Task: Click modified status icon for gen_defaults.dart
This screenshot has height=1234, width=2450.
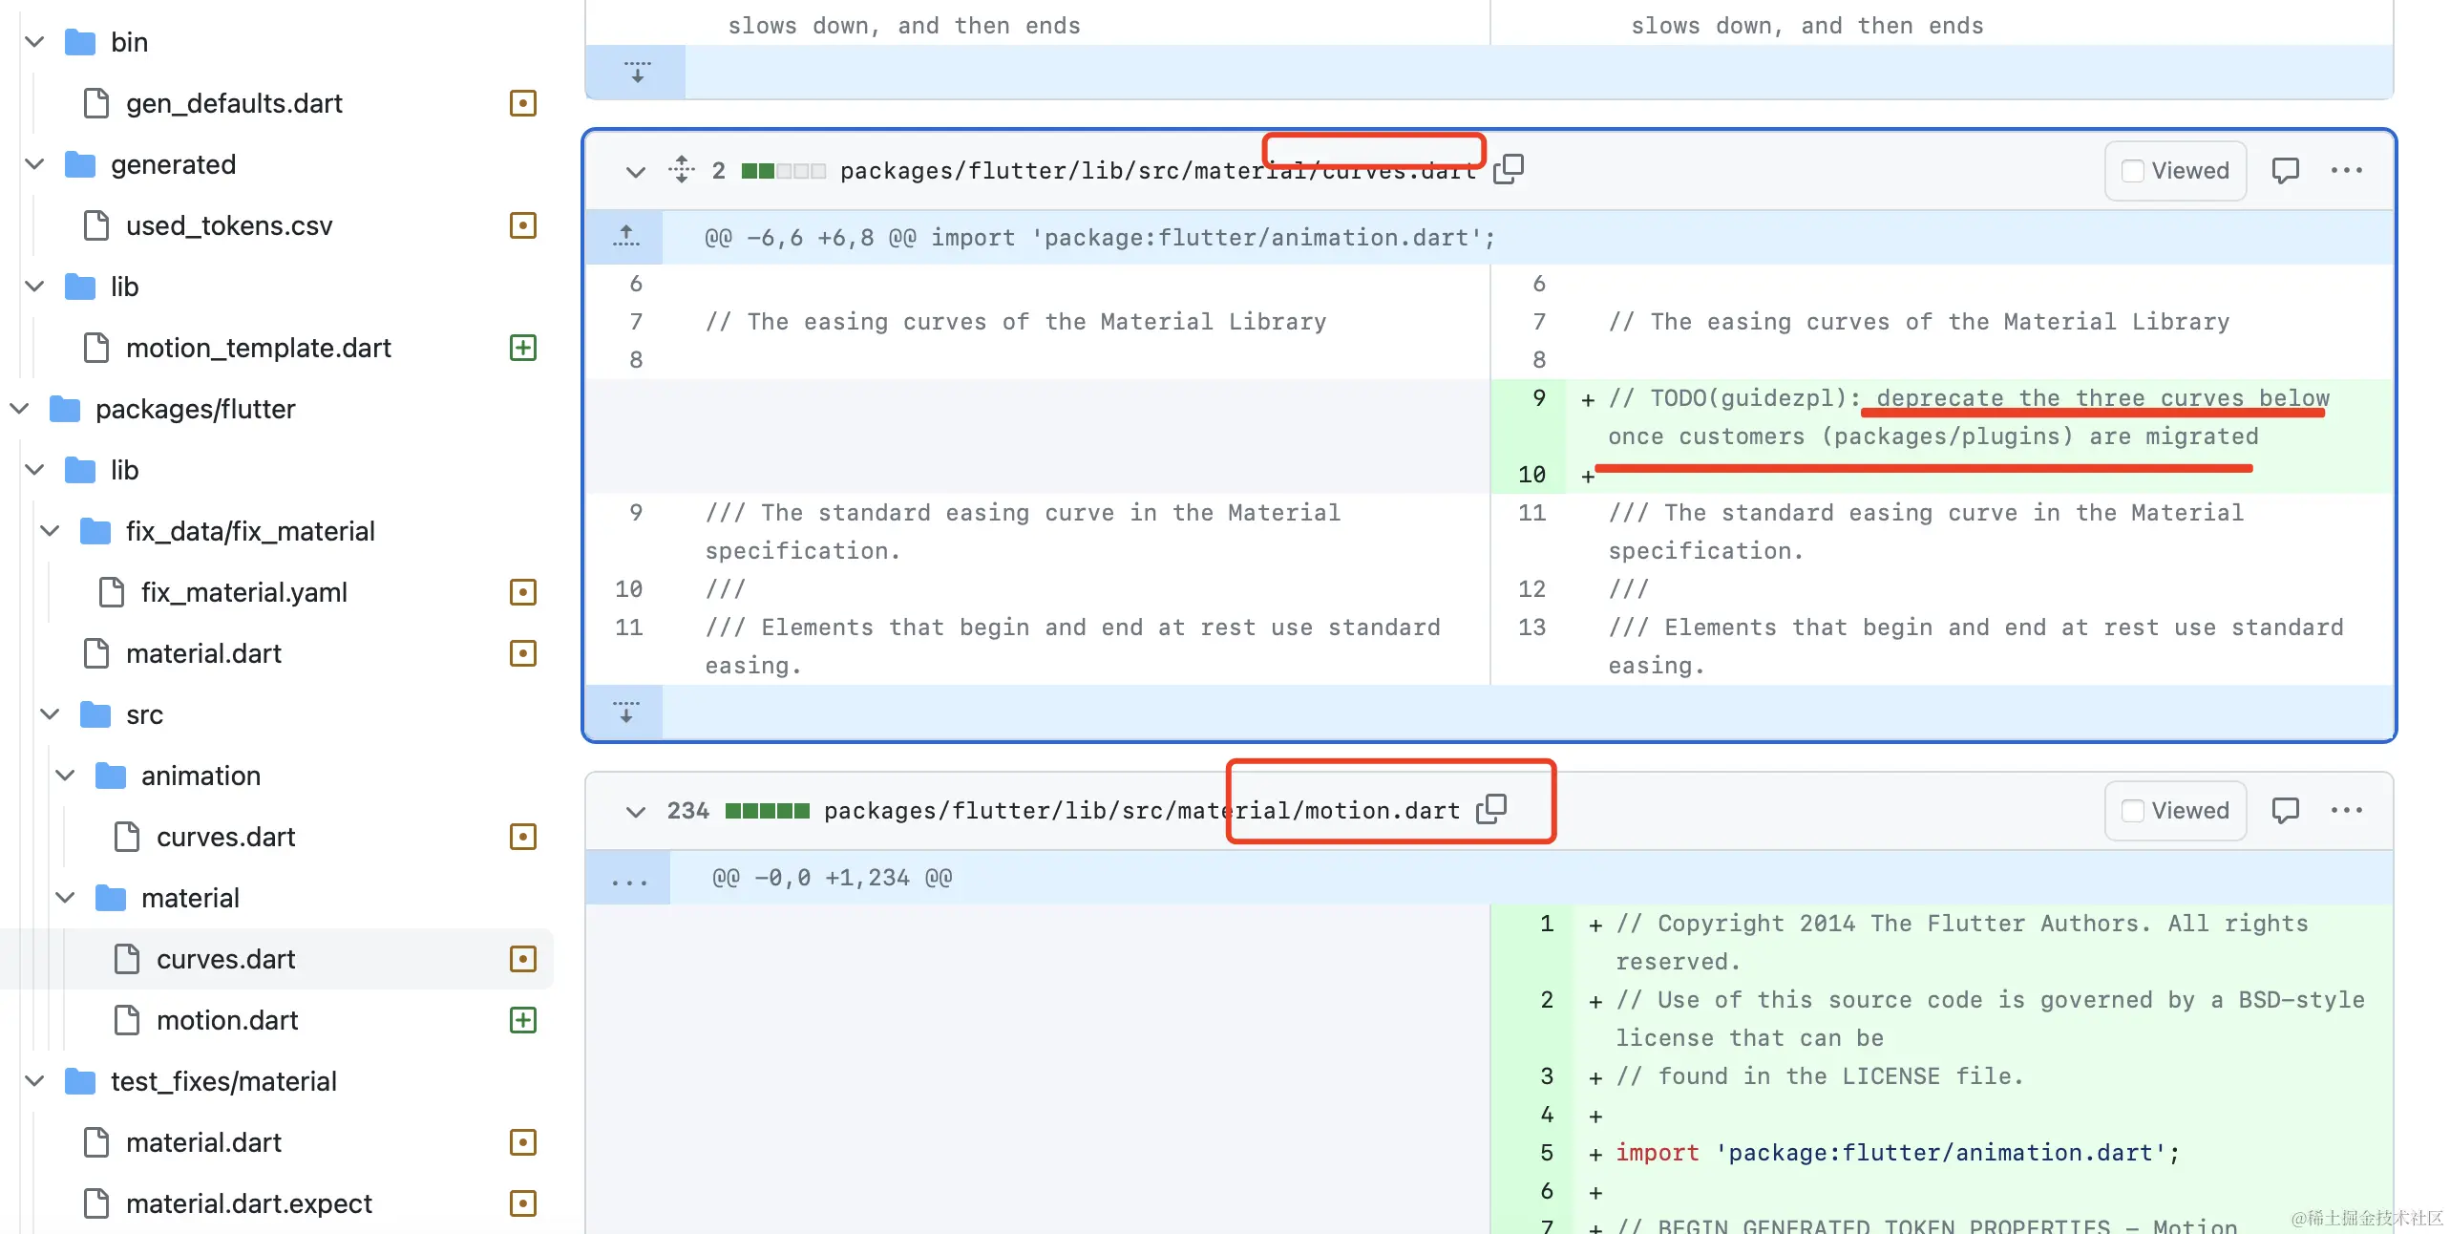Action: pos(523,103)
